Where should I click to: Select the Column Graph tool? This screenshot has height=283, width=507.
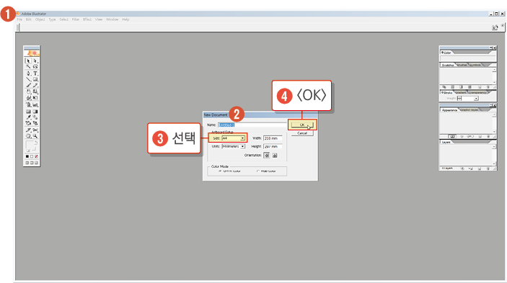[x=35, y=105]
